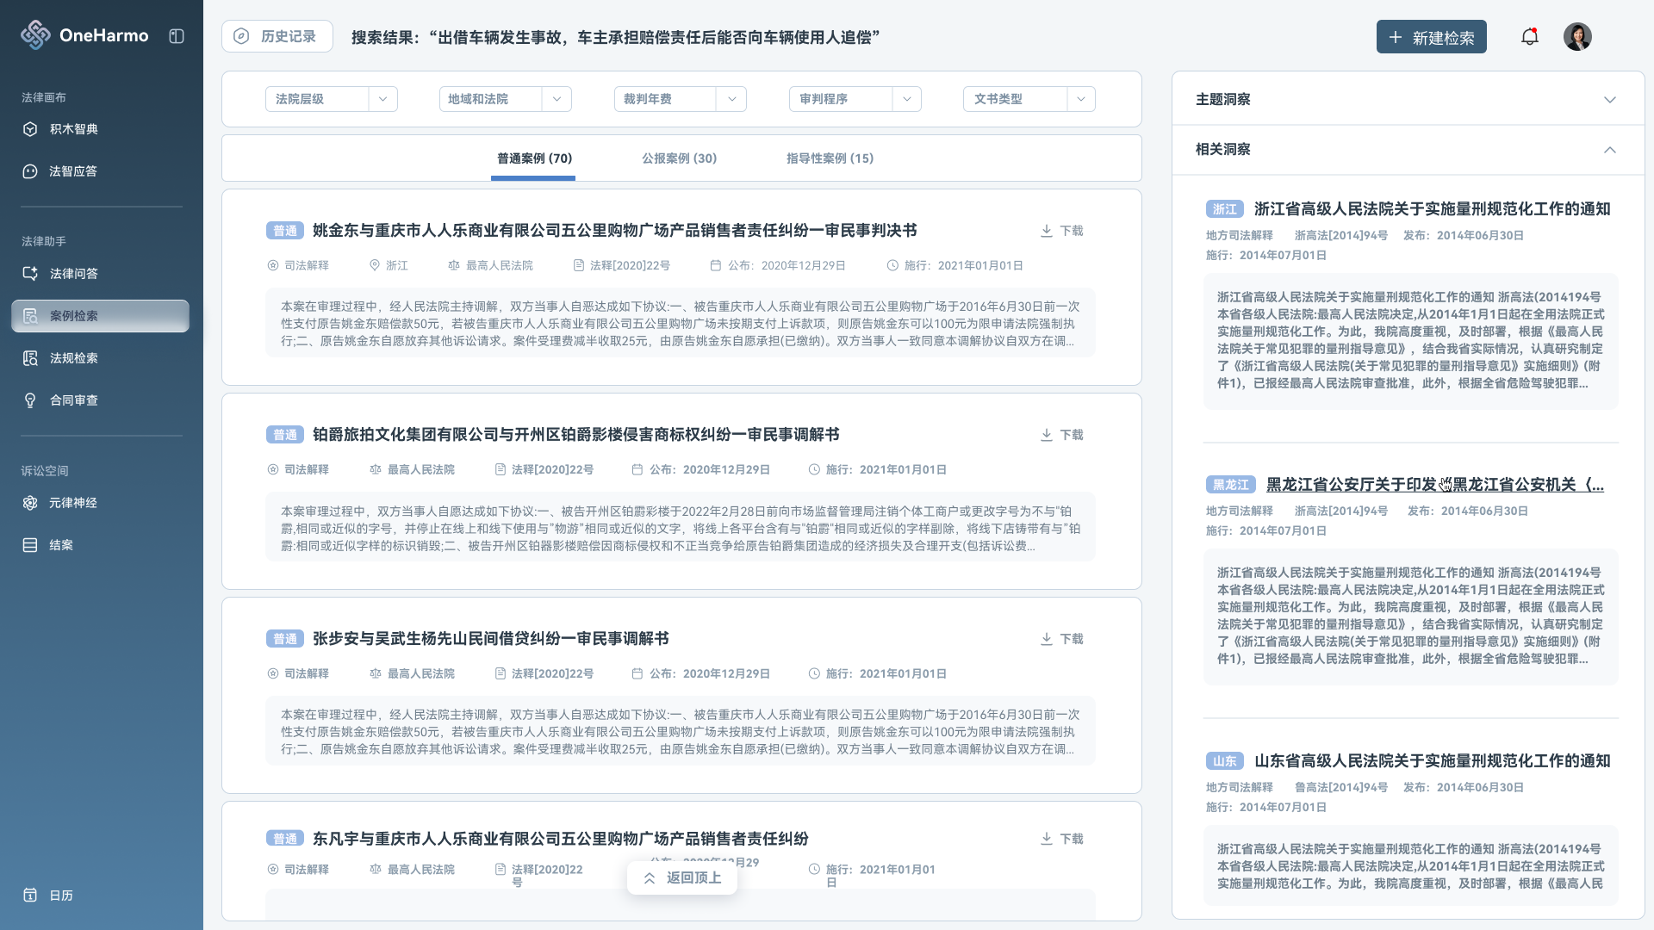Open 张步安与吴武生 case title

490,639
